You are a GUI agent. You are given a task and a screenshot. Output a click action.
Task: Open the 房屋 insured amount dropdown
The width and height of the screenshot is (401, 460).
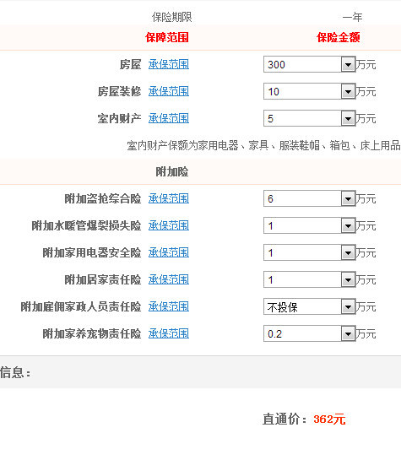tap(310, 64)
